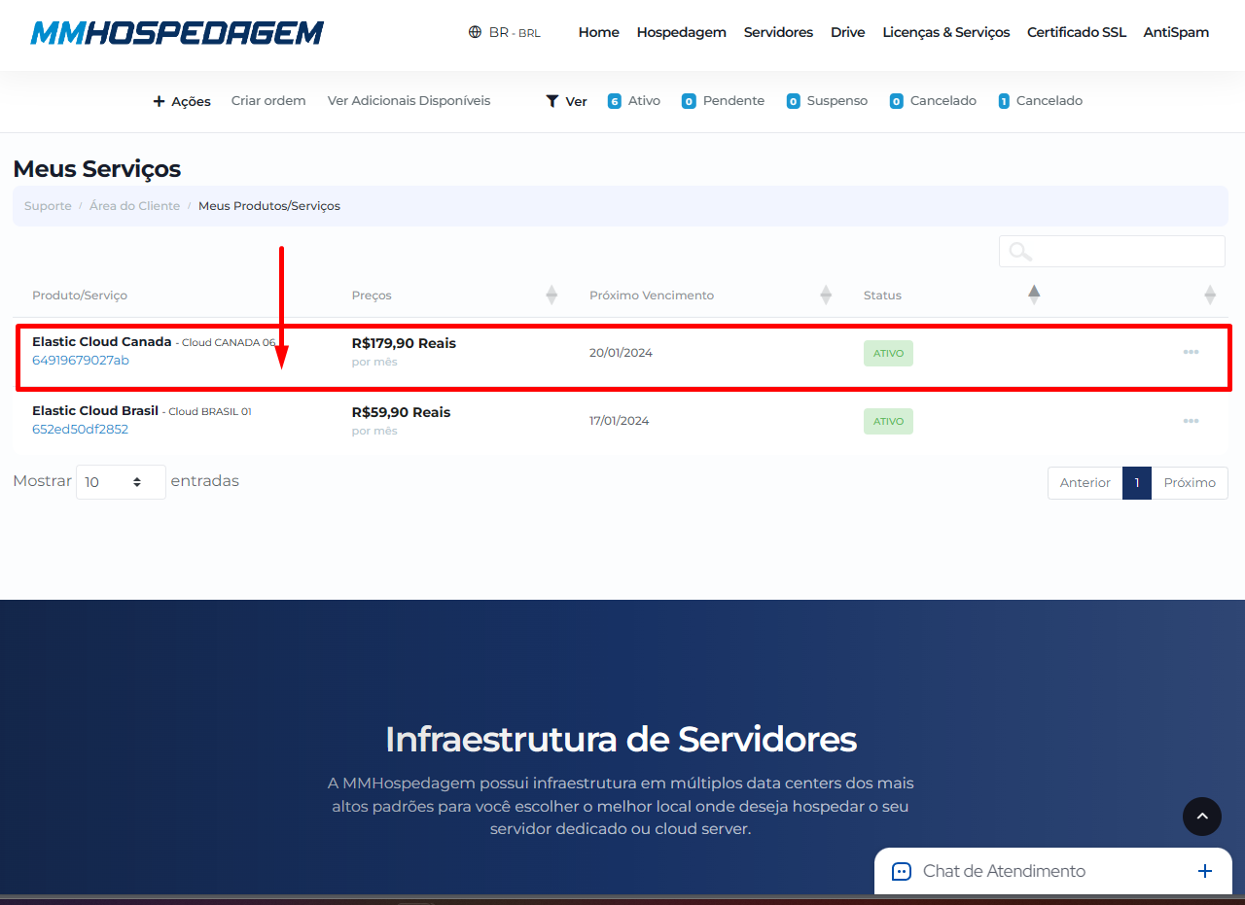Go to Home menu item
The width and height of the screenshot is (1245, 905).
click(x=598, y=32)
